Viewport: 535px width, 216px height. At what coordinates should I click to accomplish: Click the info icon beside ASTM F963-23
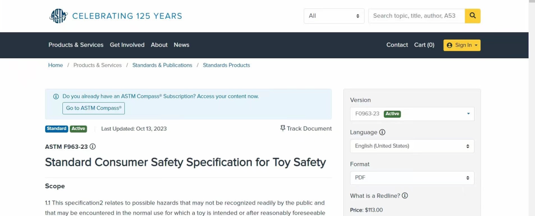point(93,147)
